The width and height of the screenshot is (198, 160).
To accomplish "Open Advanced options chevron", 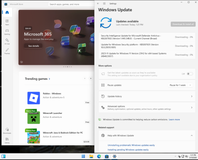I will [192, 108].
